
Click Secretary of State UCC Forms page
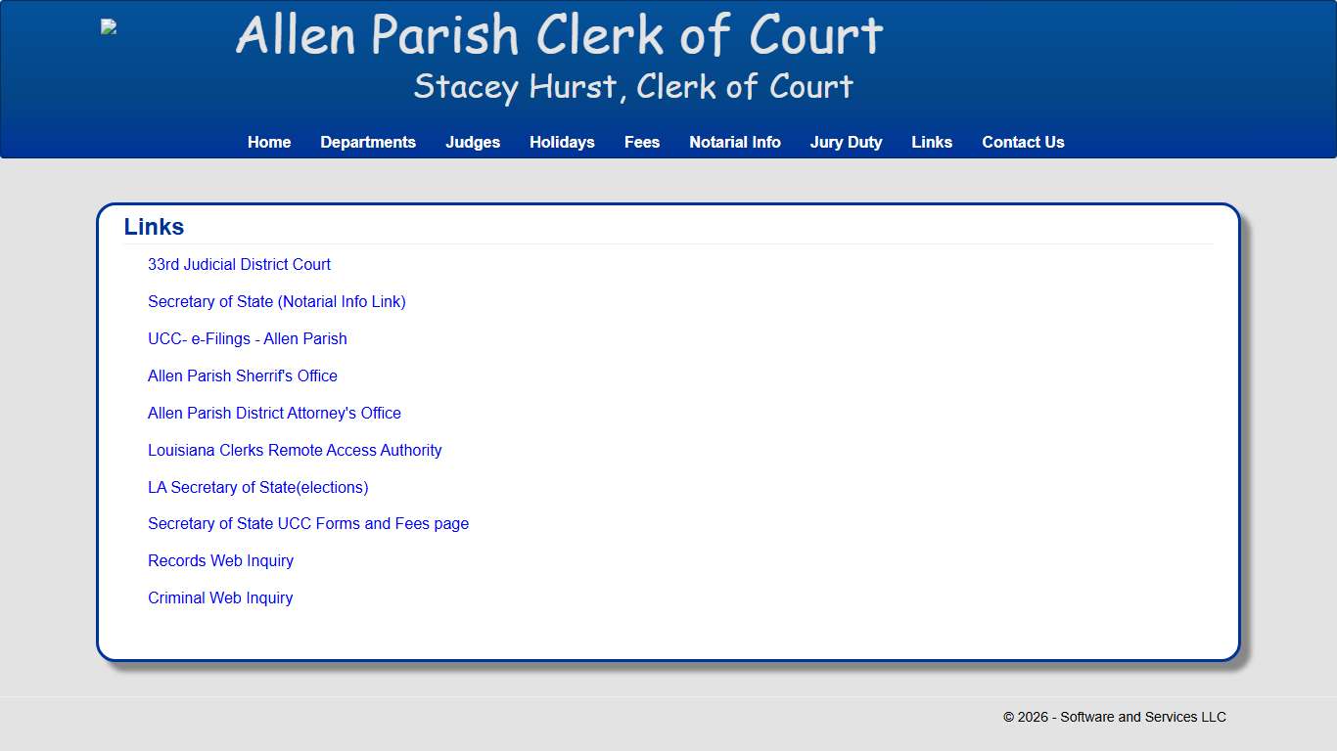pos(308,524)
